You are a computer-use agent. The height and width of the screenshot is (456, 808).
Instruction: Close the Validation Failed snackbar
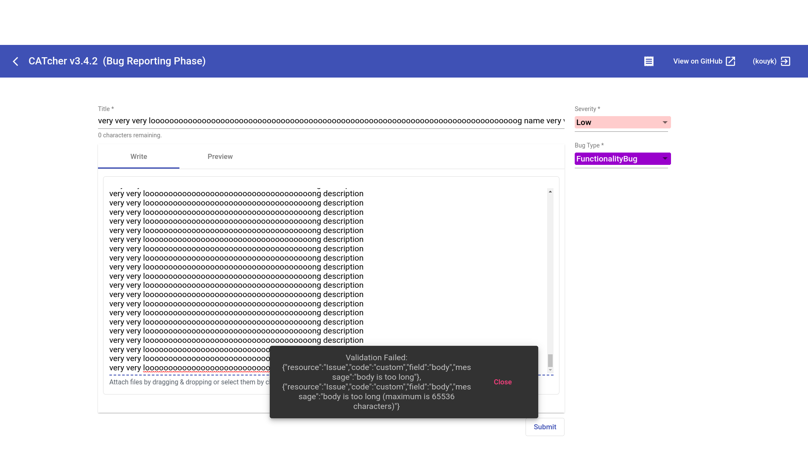point(503,382)
